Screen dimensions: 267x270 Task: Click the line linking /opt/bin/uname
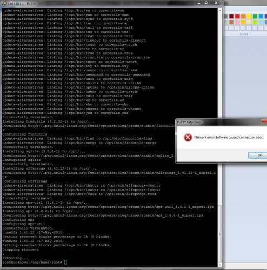click(70, 70)
